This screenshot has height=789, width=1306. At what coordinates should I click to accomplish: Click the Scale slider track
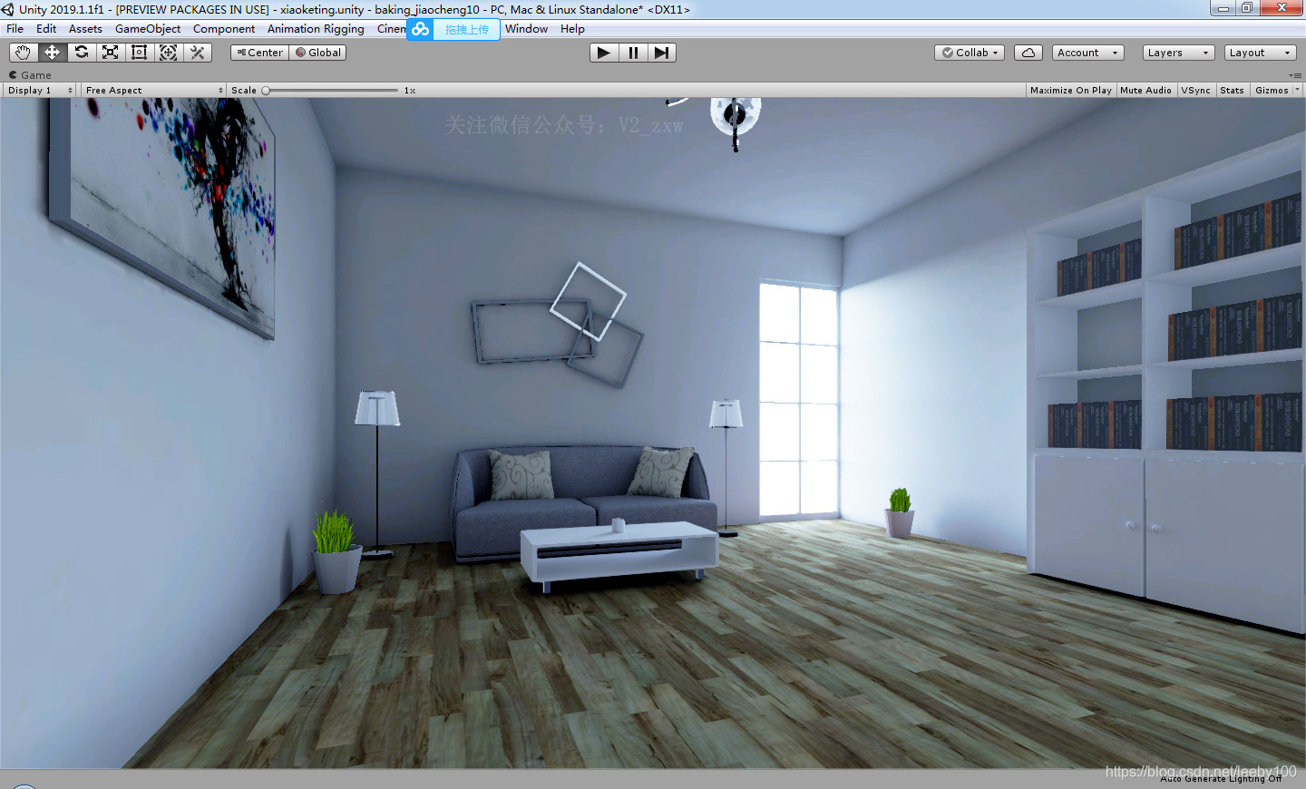tap(330, 90)
